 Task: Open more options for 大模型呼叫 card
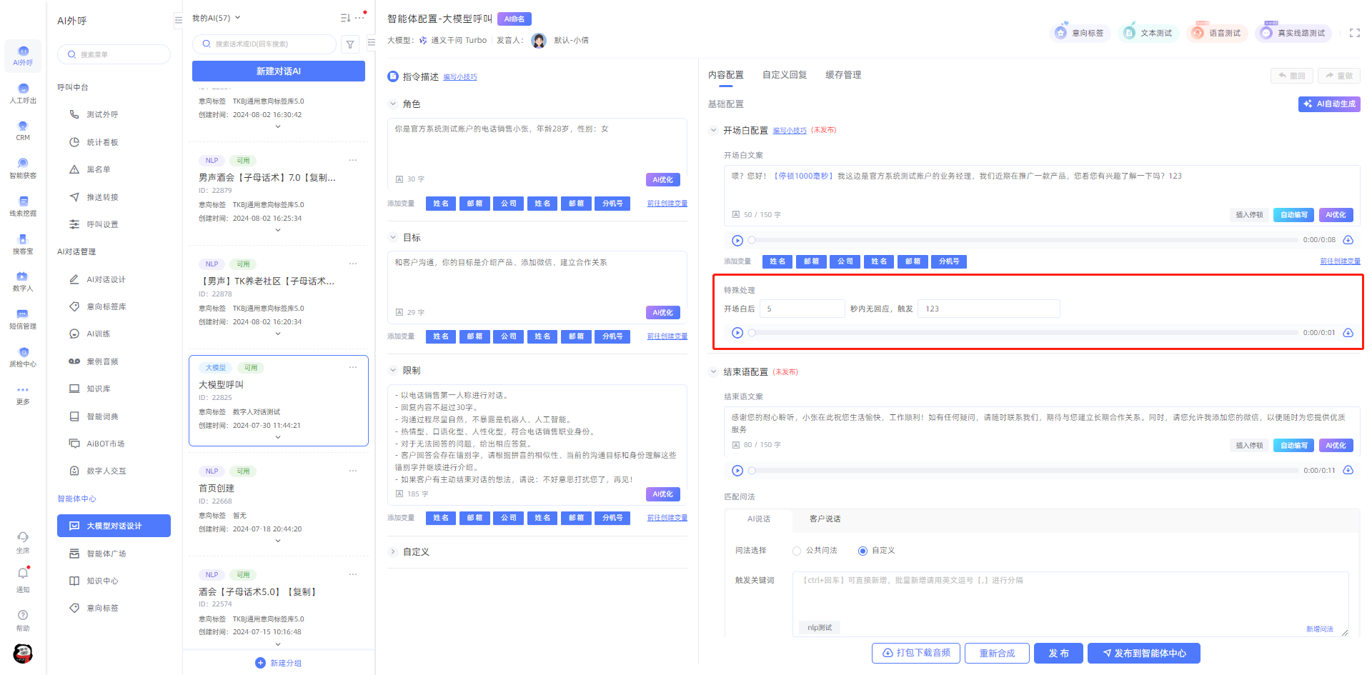pyautogui.click(x=353, y=367)
